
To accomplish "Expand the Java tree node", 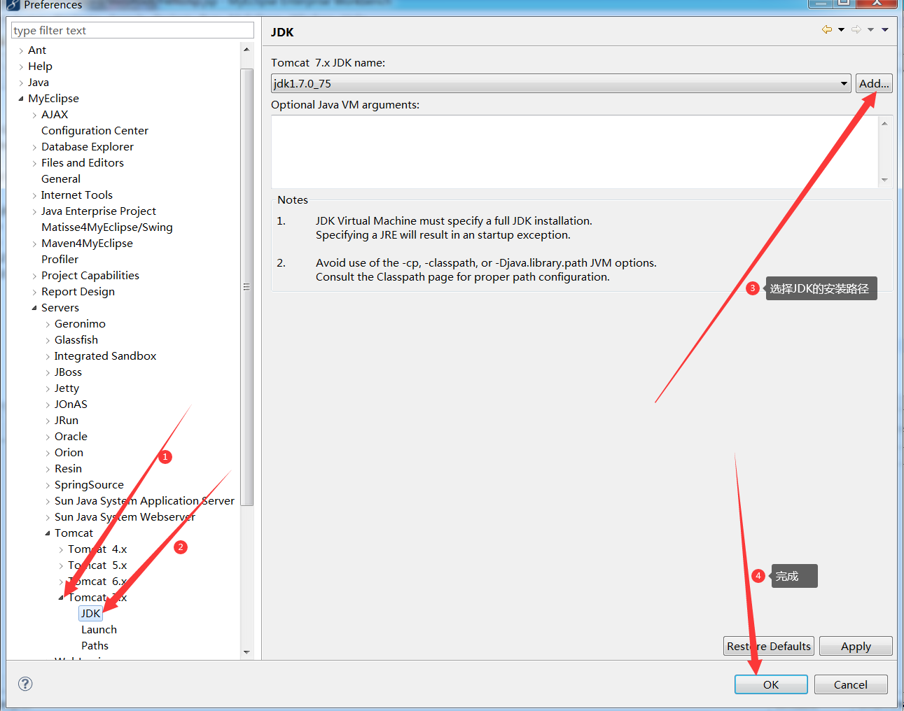I will pos(21,83).
